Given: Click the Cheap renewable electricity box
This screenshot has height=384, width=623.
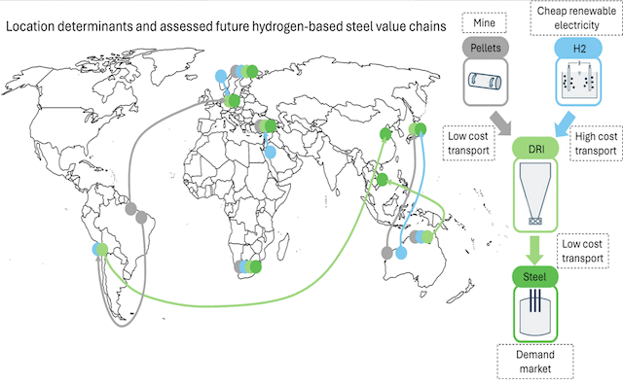Looking at the screenshot, I should [576, 18].
